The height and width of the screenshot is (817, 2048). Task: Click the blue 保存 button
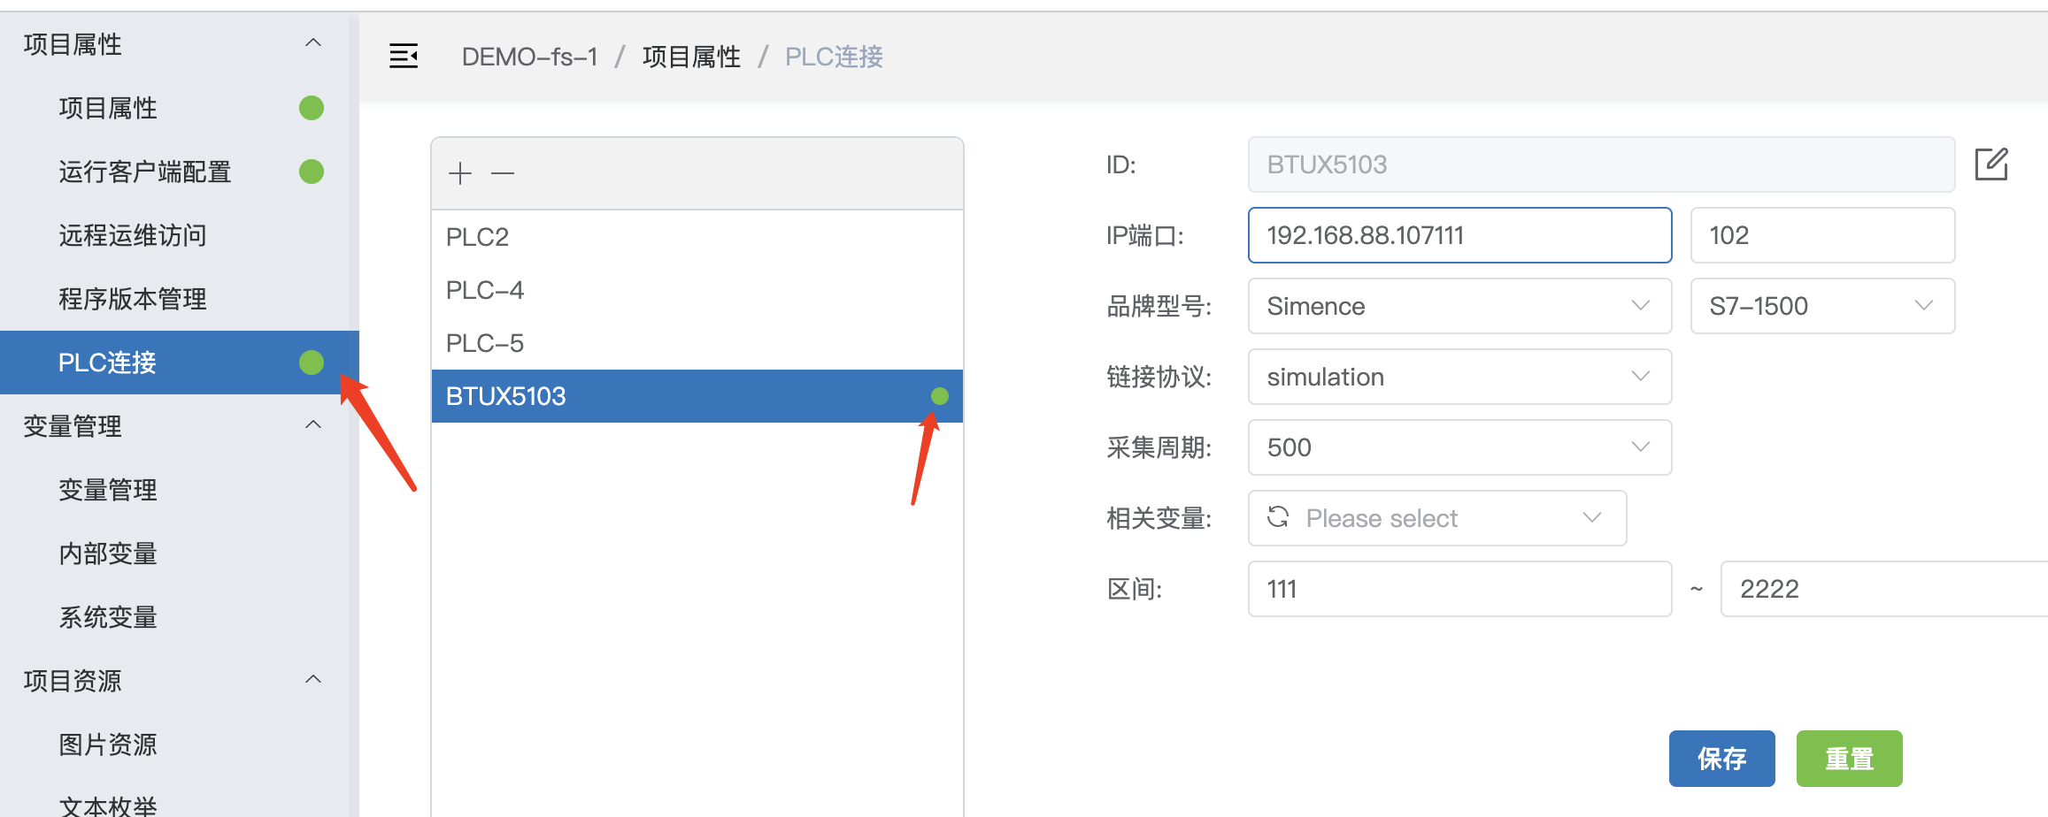[x=1721, y=758]
